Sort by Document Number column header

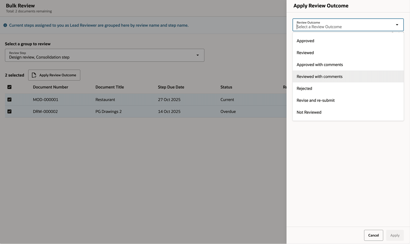[50, 87]
